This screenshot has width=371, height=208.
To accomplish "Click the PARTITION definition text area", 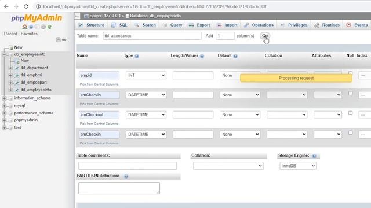I will [x=119, y=188].
